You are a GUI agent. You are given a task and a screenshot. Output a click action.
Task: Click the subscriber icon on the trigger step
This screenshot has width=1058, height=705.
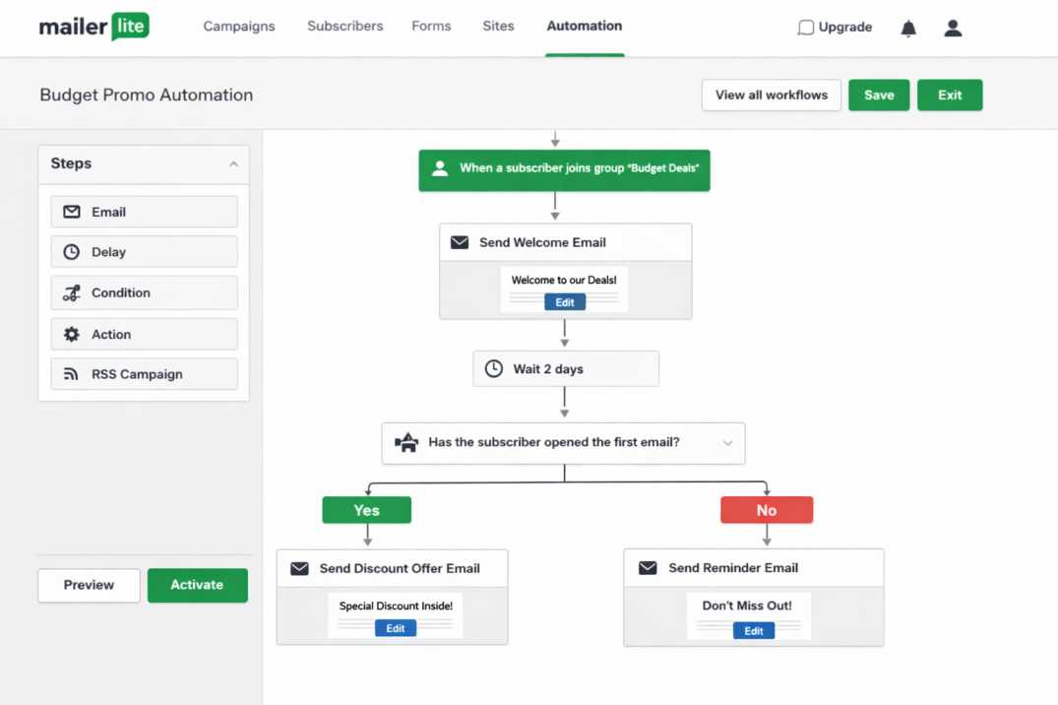tap(440, 168)
